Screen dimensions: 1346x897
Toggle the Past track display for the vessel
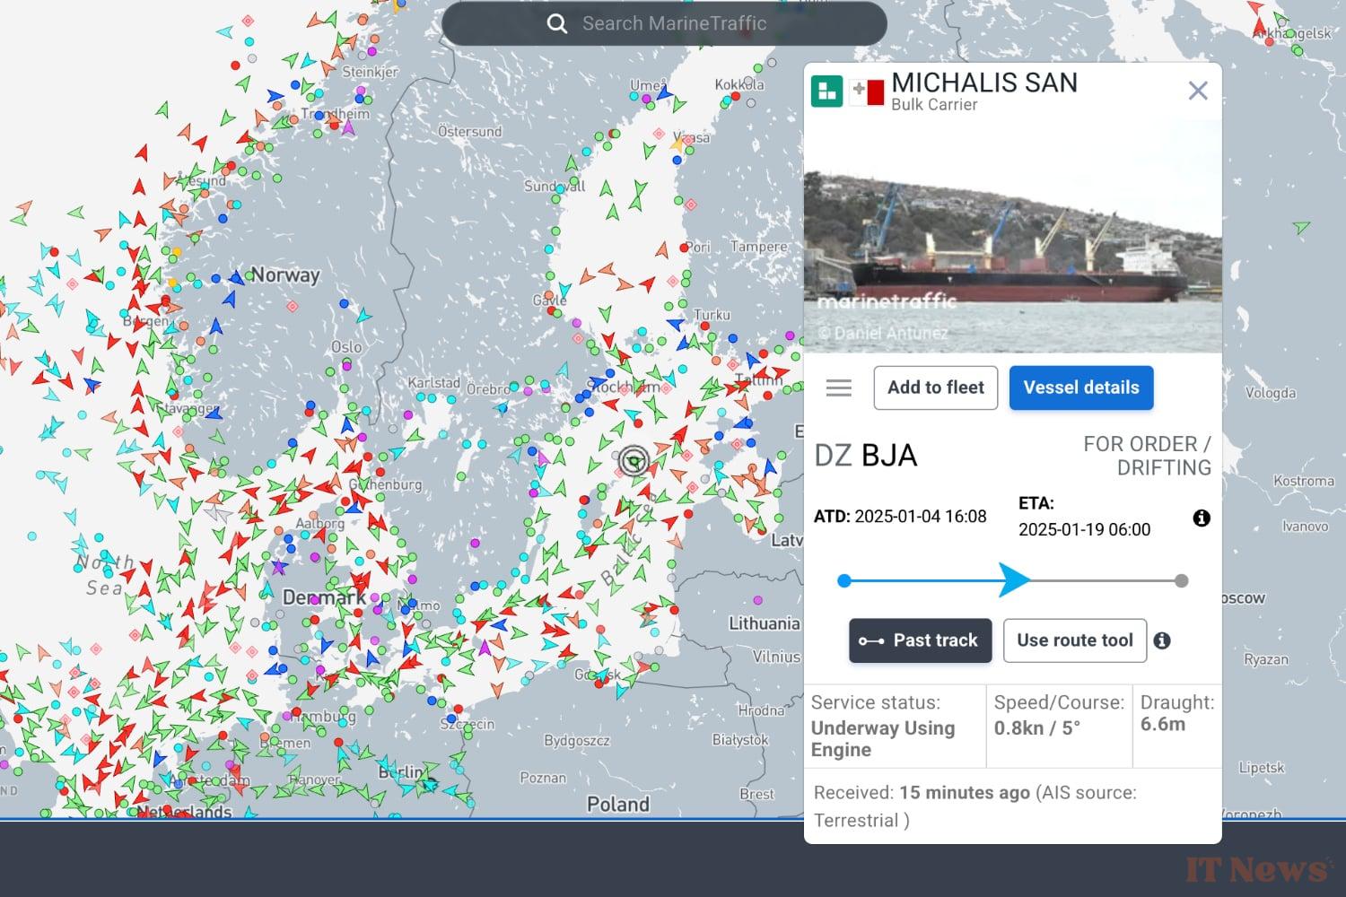(920, 640)
